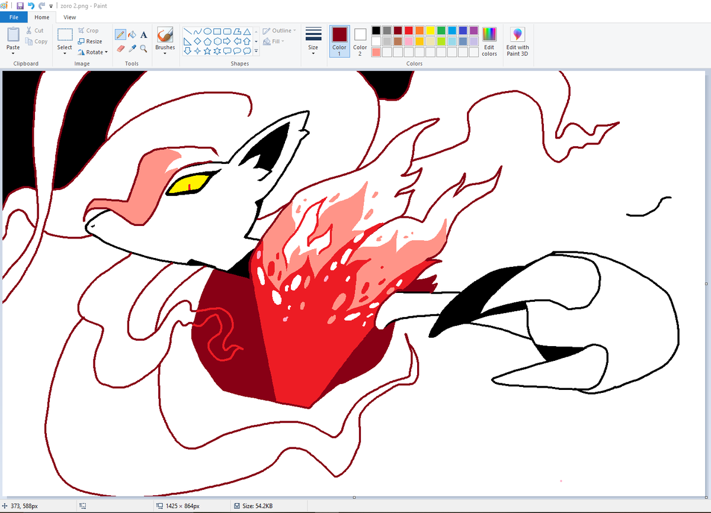Choose the Right arrow shape
The width and height of the screenshot is (711, 513).
tap(228, 41)
